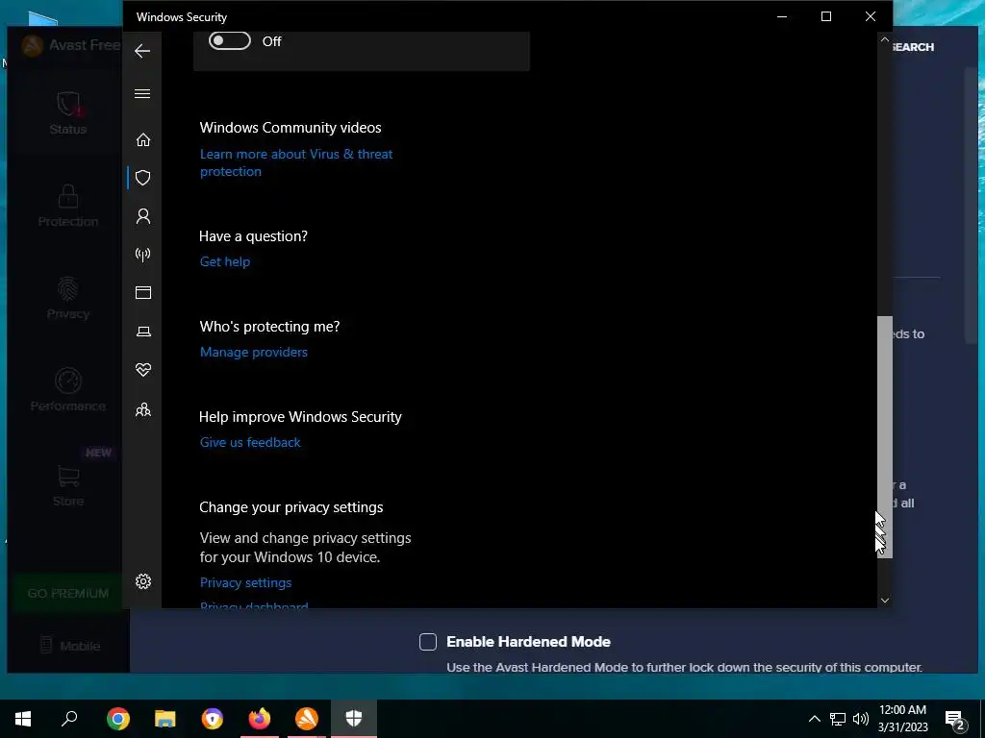Open Avast Protection tab
The width and height of the screenshot is (985, 738).
point(68,208)
